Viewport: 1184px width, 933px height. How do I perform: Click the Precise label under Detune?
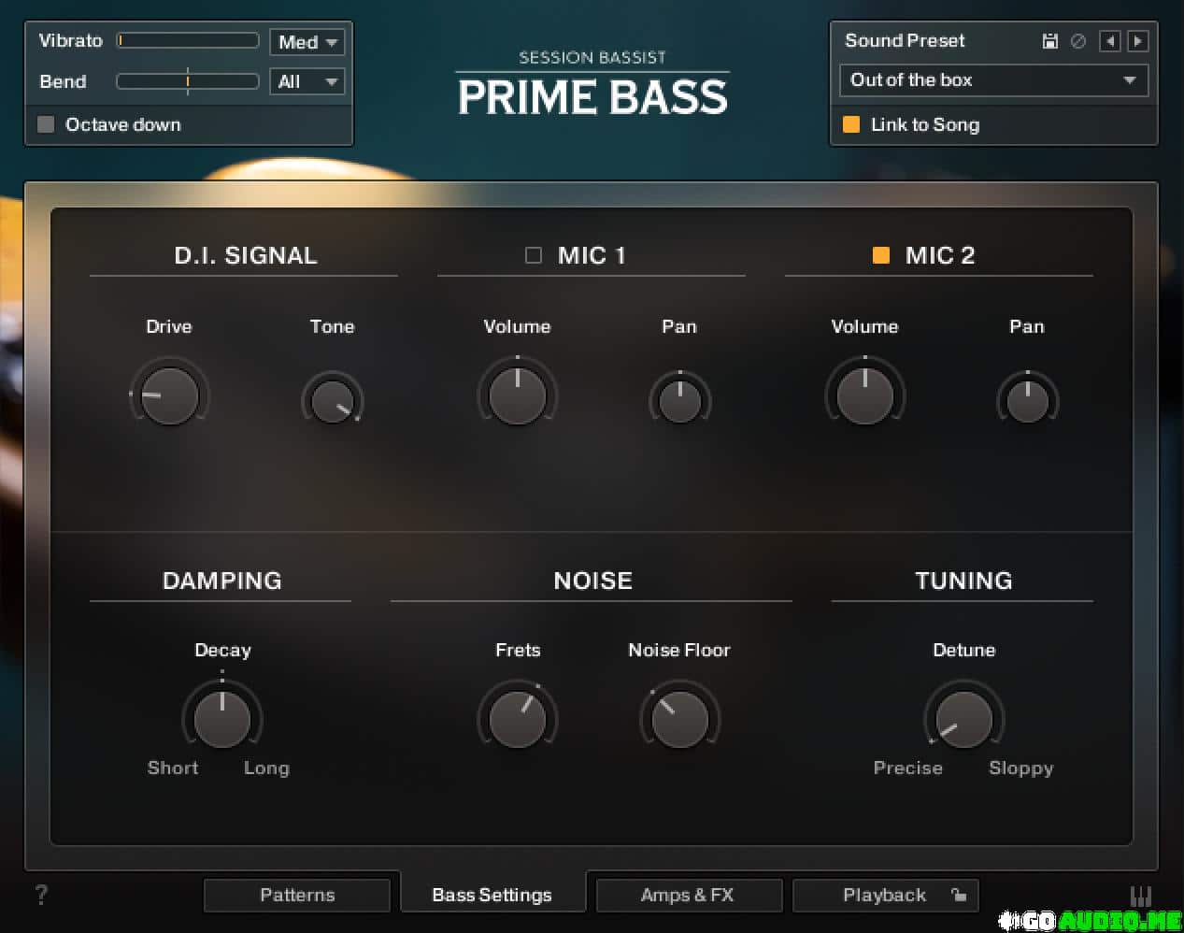[908, 768]
